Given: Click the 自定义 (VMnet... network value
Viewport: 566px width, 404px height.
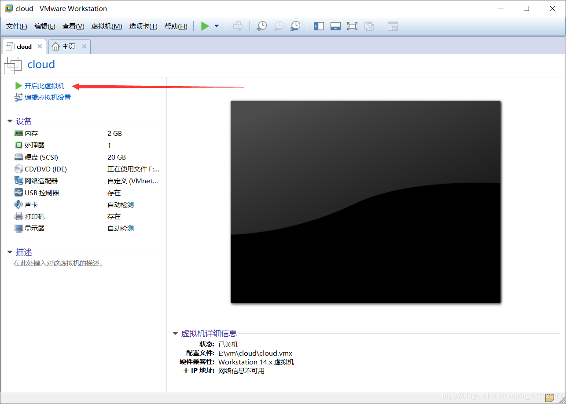Looking at the screenshot, I should click(x=133, y=181).
